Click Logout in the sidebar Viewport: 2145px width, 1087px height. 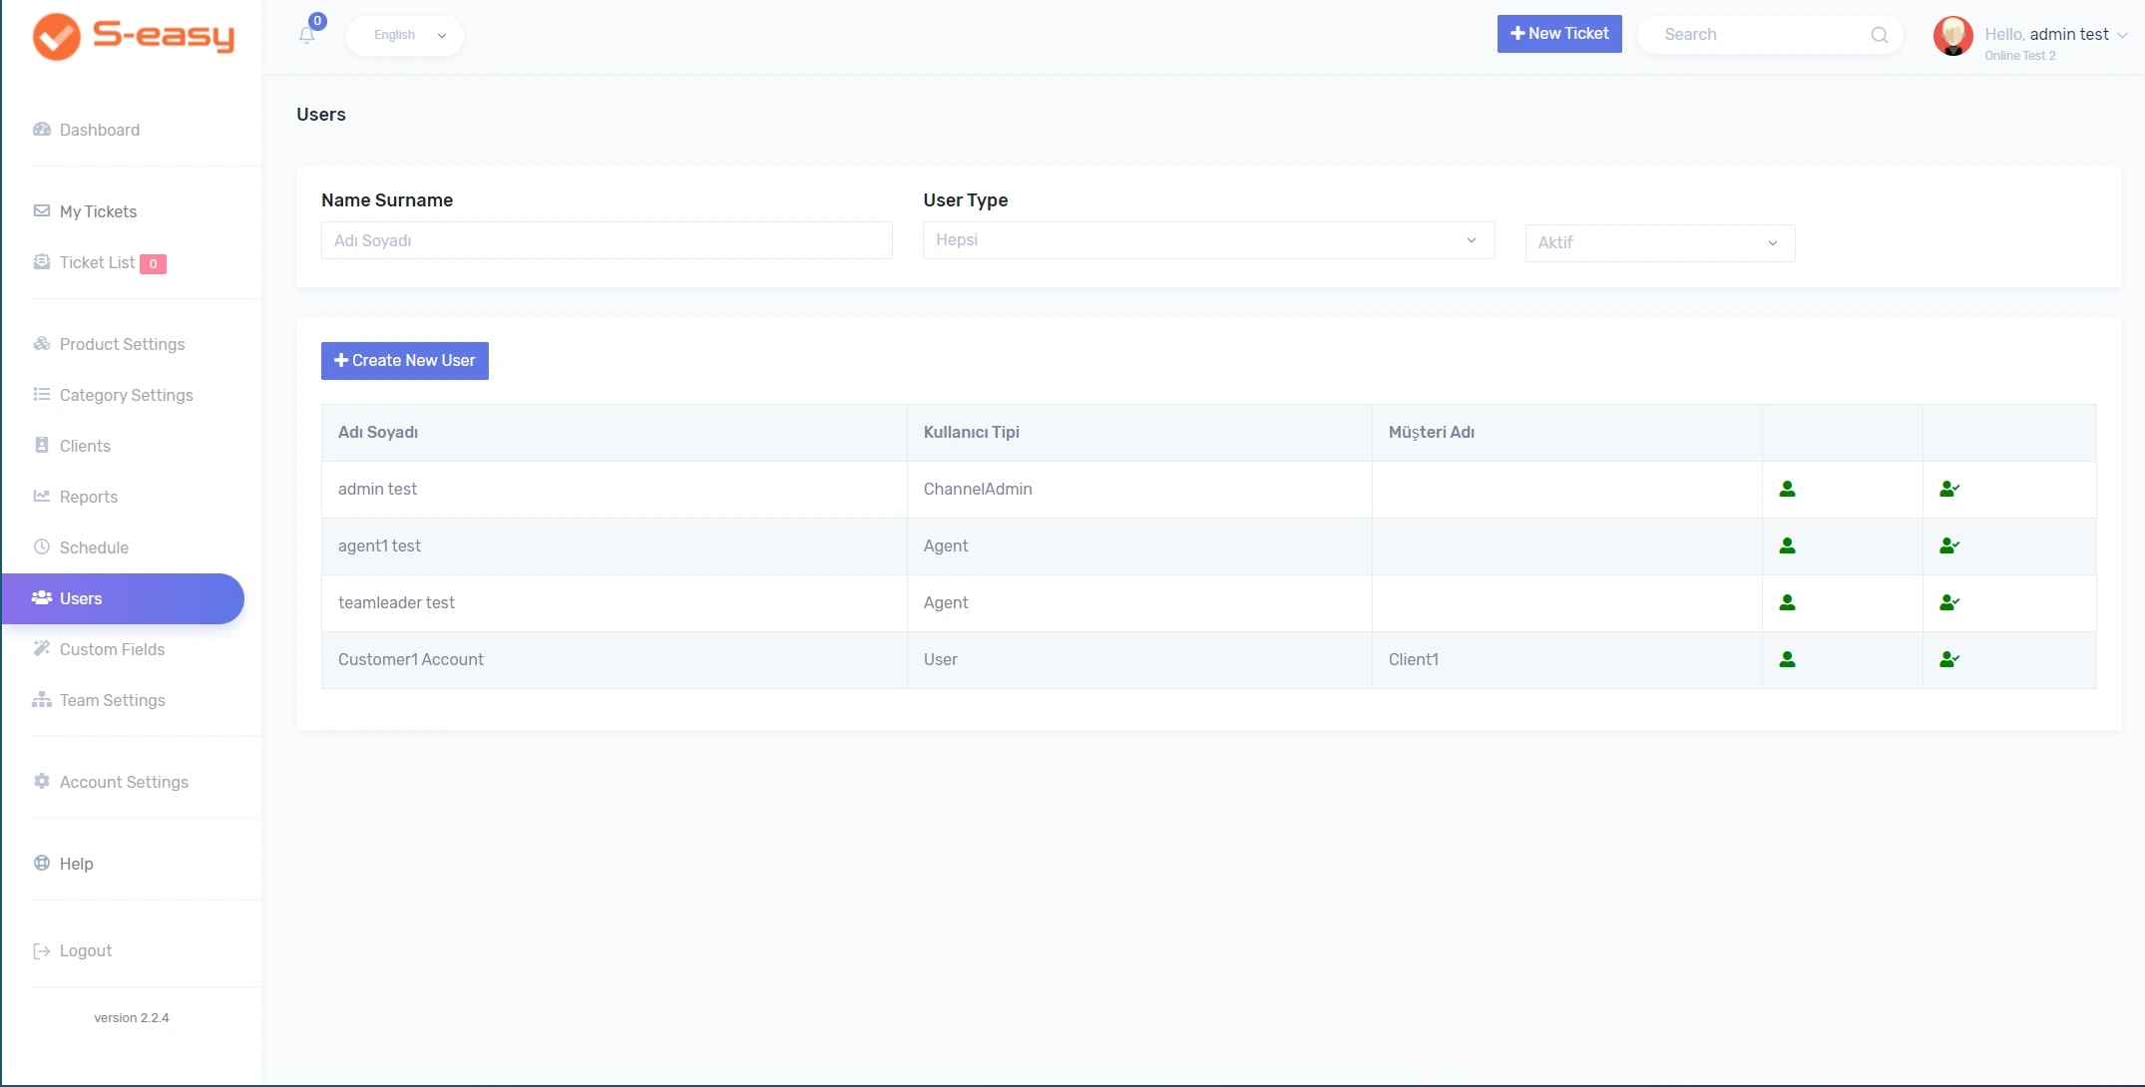pyautogui.click(x=85, y=950)
